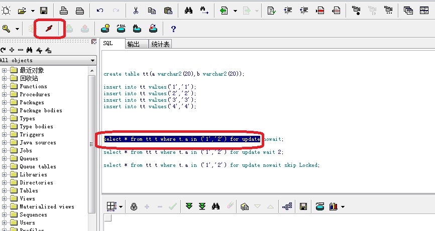The height and width of the screenshot is (231, 435).
Task: Click the SQL database icon in second toolbar
Action: 121,29
